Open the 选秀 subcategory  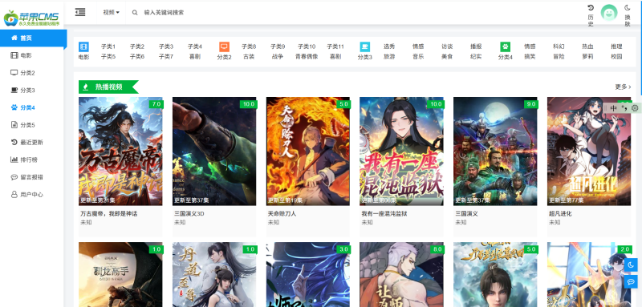tap(389, 46)
